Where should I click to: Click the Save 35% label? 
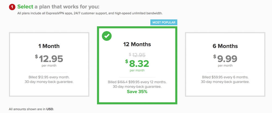137,92
